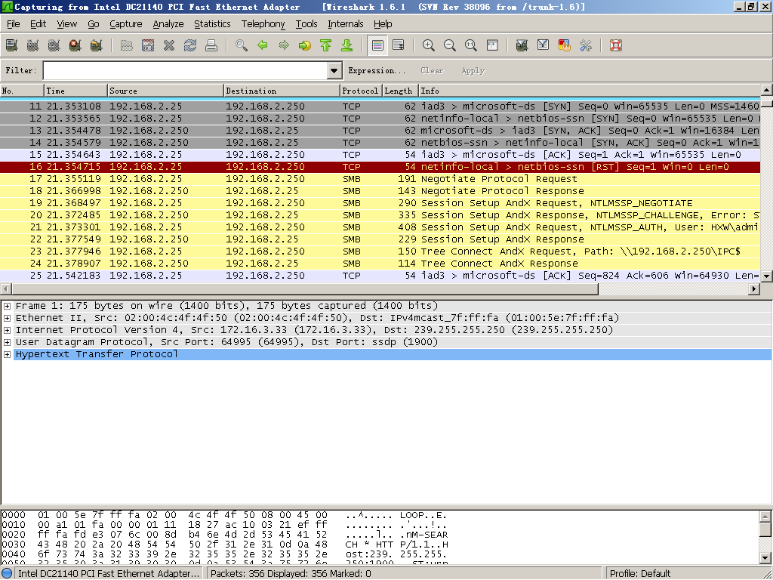This screenshot has width=773, height=580.
Task: Click the packet list vertical scrollbar down arrow
Action: click(x=767, y=276)
